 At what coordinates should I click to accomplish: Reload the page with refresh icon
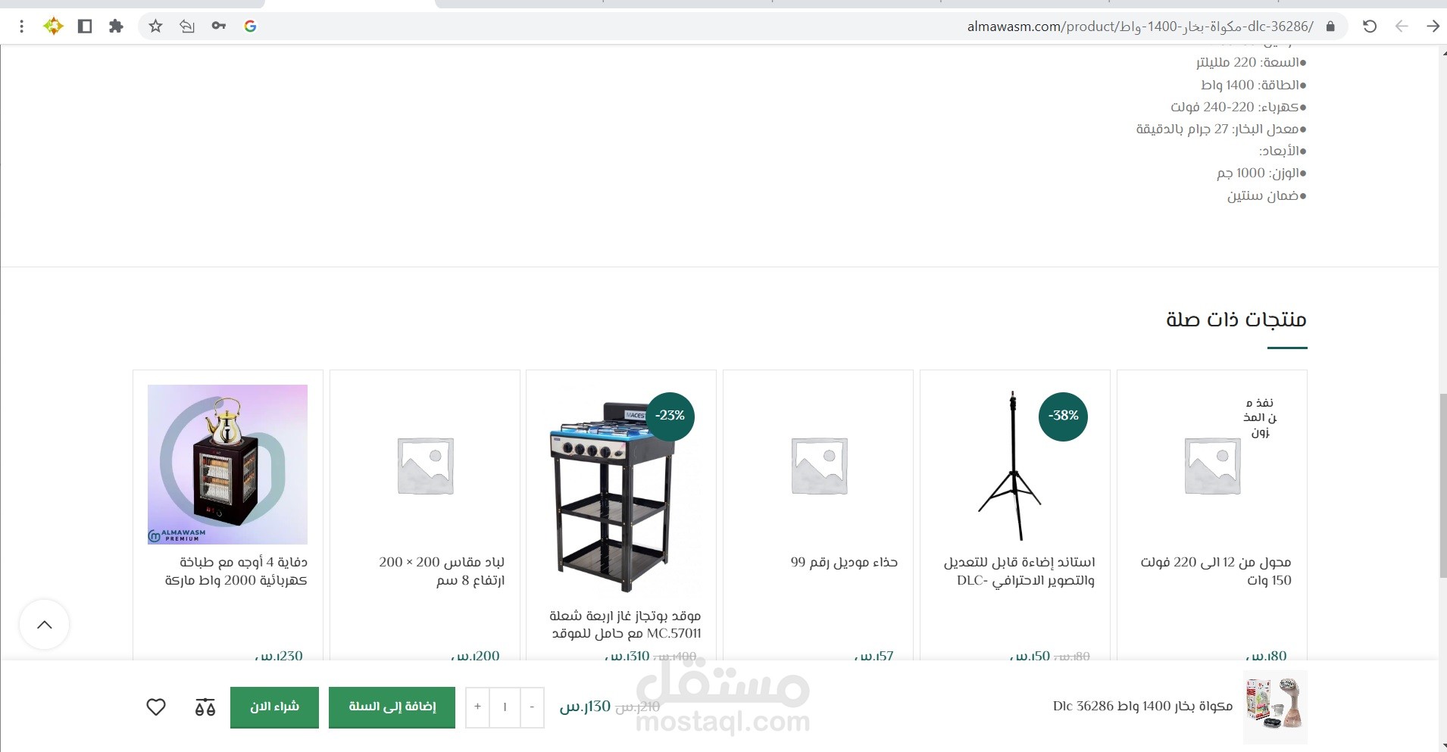coord(1370,27)
